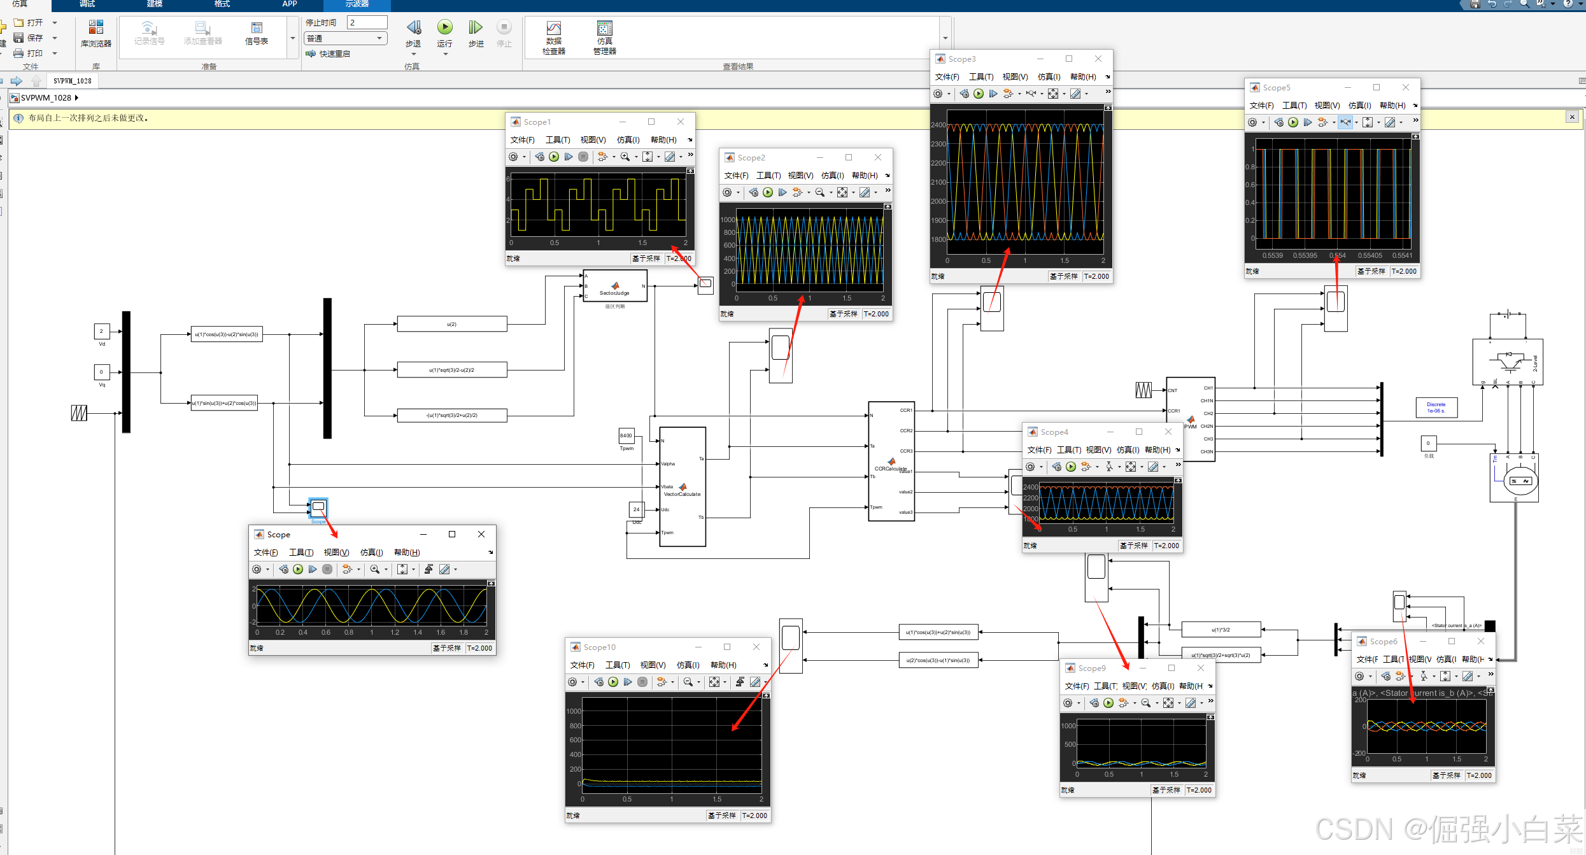Click the green 运行 (Run) button in ribbon
Image resolution: width=1586 pixels, height=855 pixels.
pyautogui.click(x=444, y=27)
